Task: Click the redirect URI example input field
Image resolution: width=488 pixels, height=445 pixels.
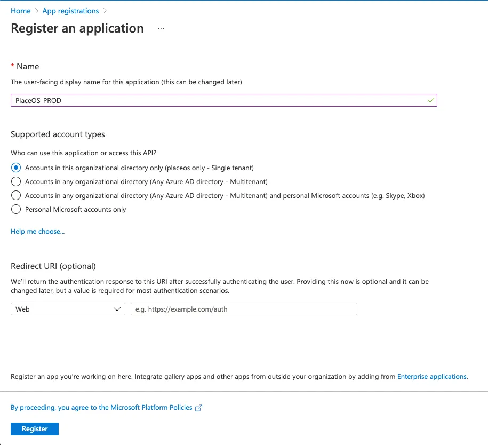Action: click(x=243, y=309)
